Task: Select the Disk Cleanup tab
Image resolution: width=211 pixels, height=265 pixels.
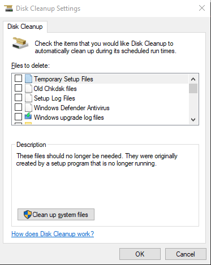Action: coord(25,27)
